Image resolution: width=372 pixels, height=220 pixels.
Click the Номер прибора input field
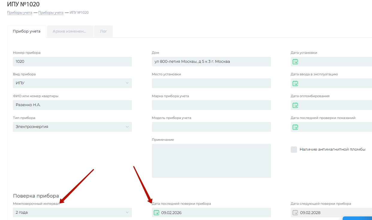click(x=72, y=62)
